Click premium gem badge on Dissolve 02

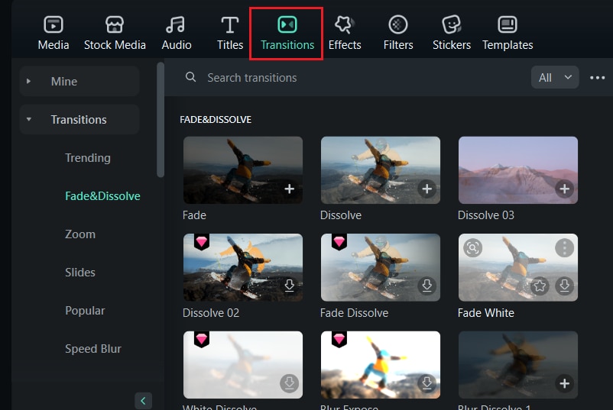click(x=201, y=242)
